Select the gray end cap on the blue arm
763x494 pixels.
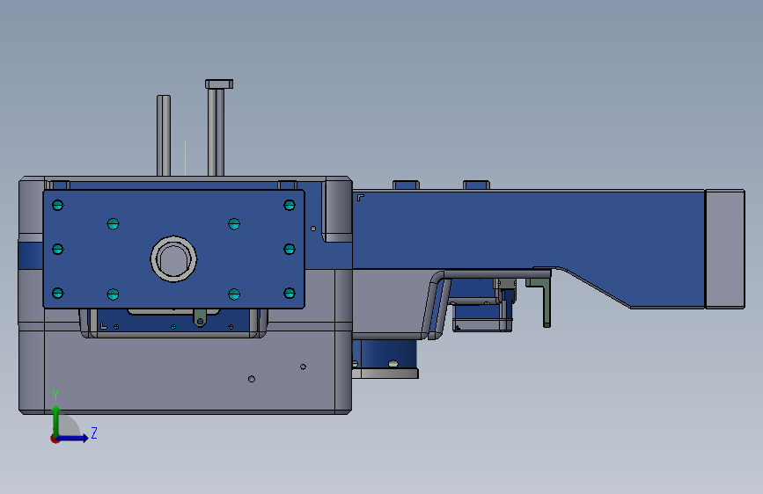click(x=725, y=249)
